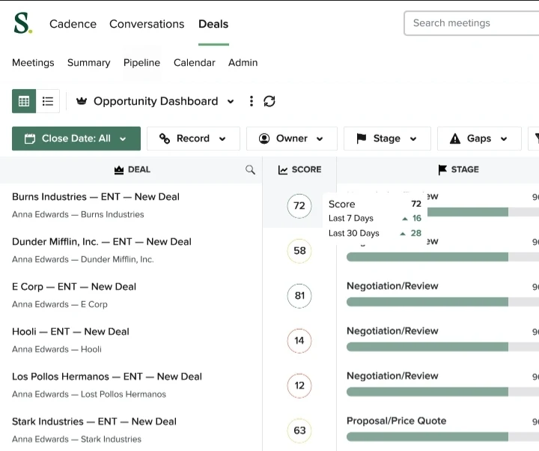This screenshot has width=539, height=451.
Task: Click the SCORE column header
Action: (x=299, y=169)
